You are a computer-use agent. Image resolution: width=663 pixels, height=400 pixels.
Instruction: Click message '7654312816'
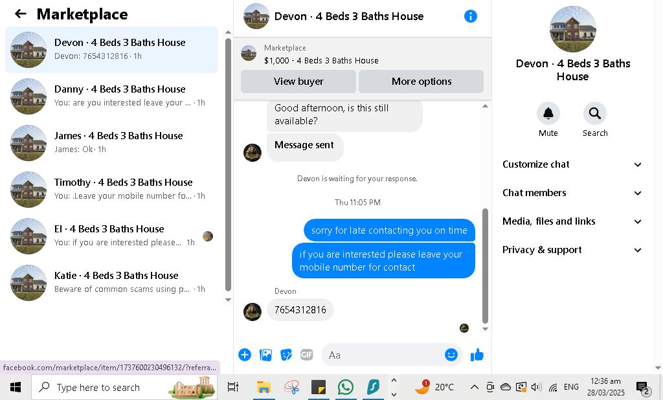[300, 310]
